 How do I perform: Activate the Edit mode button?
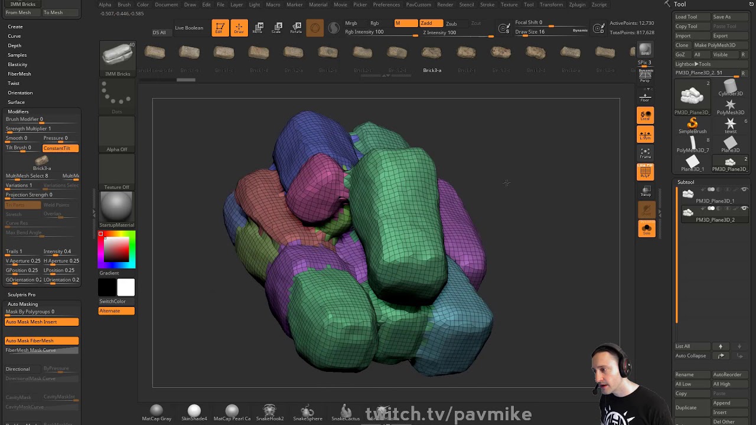(x=220, y=28)
